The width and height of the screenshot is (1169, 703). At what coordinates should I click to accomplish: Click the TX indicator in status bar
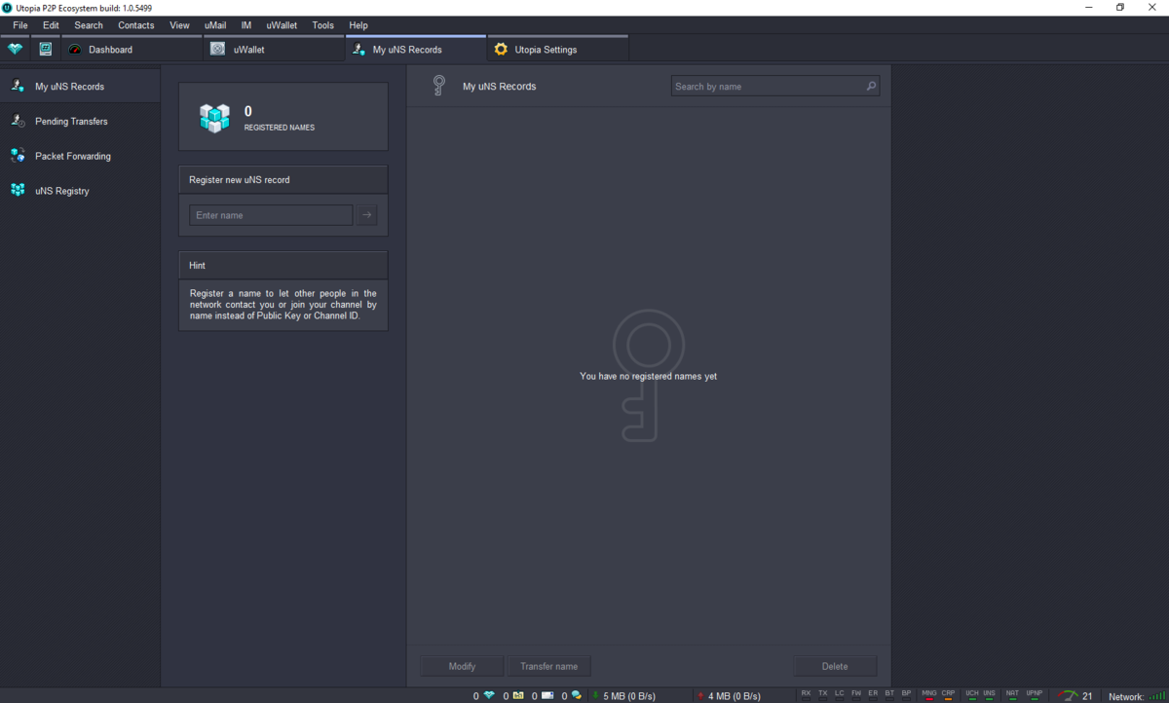(823, 694)
